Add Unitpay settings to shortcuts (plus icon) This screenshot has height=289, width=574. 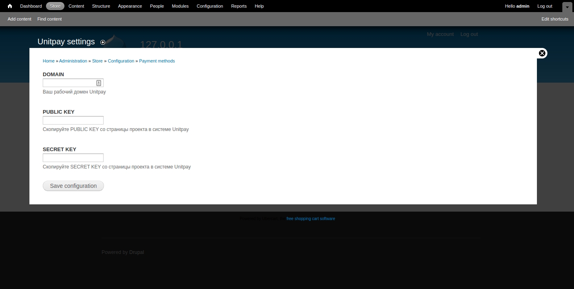click(103, 42)
